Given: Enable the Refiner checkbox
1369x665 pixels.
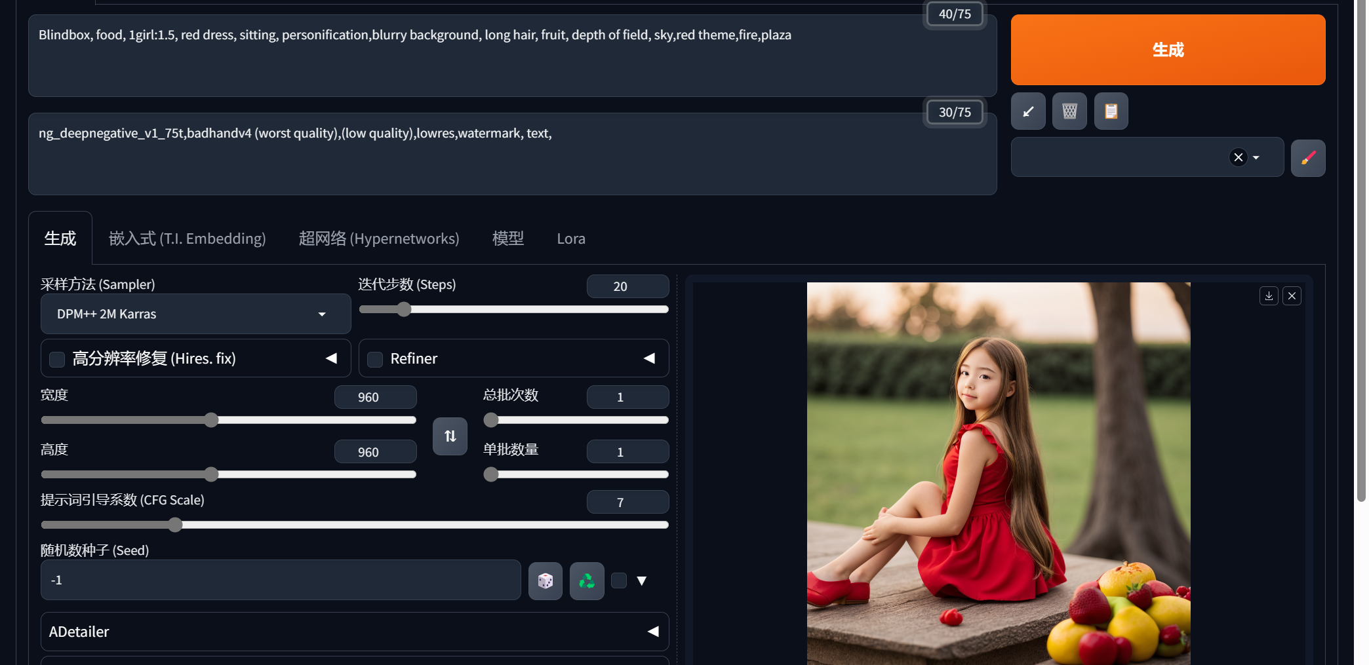Looking at the screenshot, I should click(375, 359).
